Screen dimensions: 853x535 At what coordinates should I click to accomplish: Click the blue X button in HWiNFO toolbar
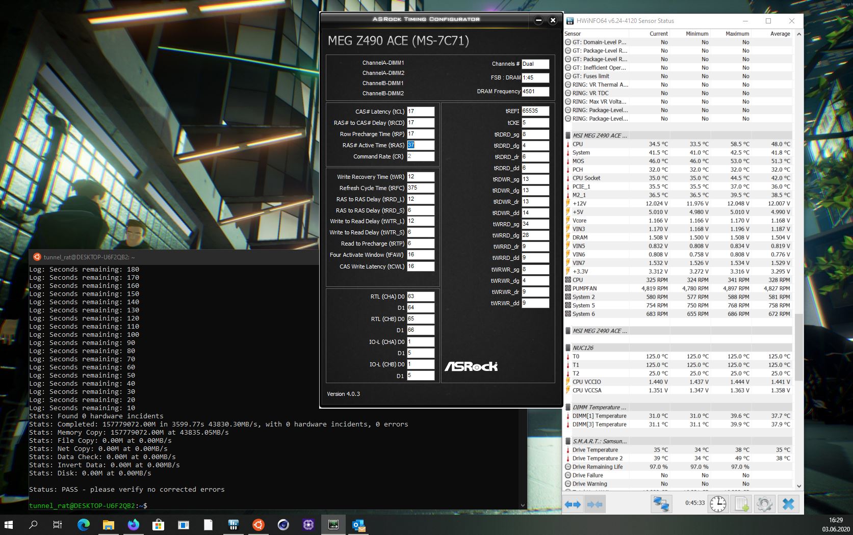click(788, 504)
